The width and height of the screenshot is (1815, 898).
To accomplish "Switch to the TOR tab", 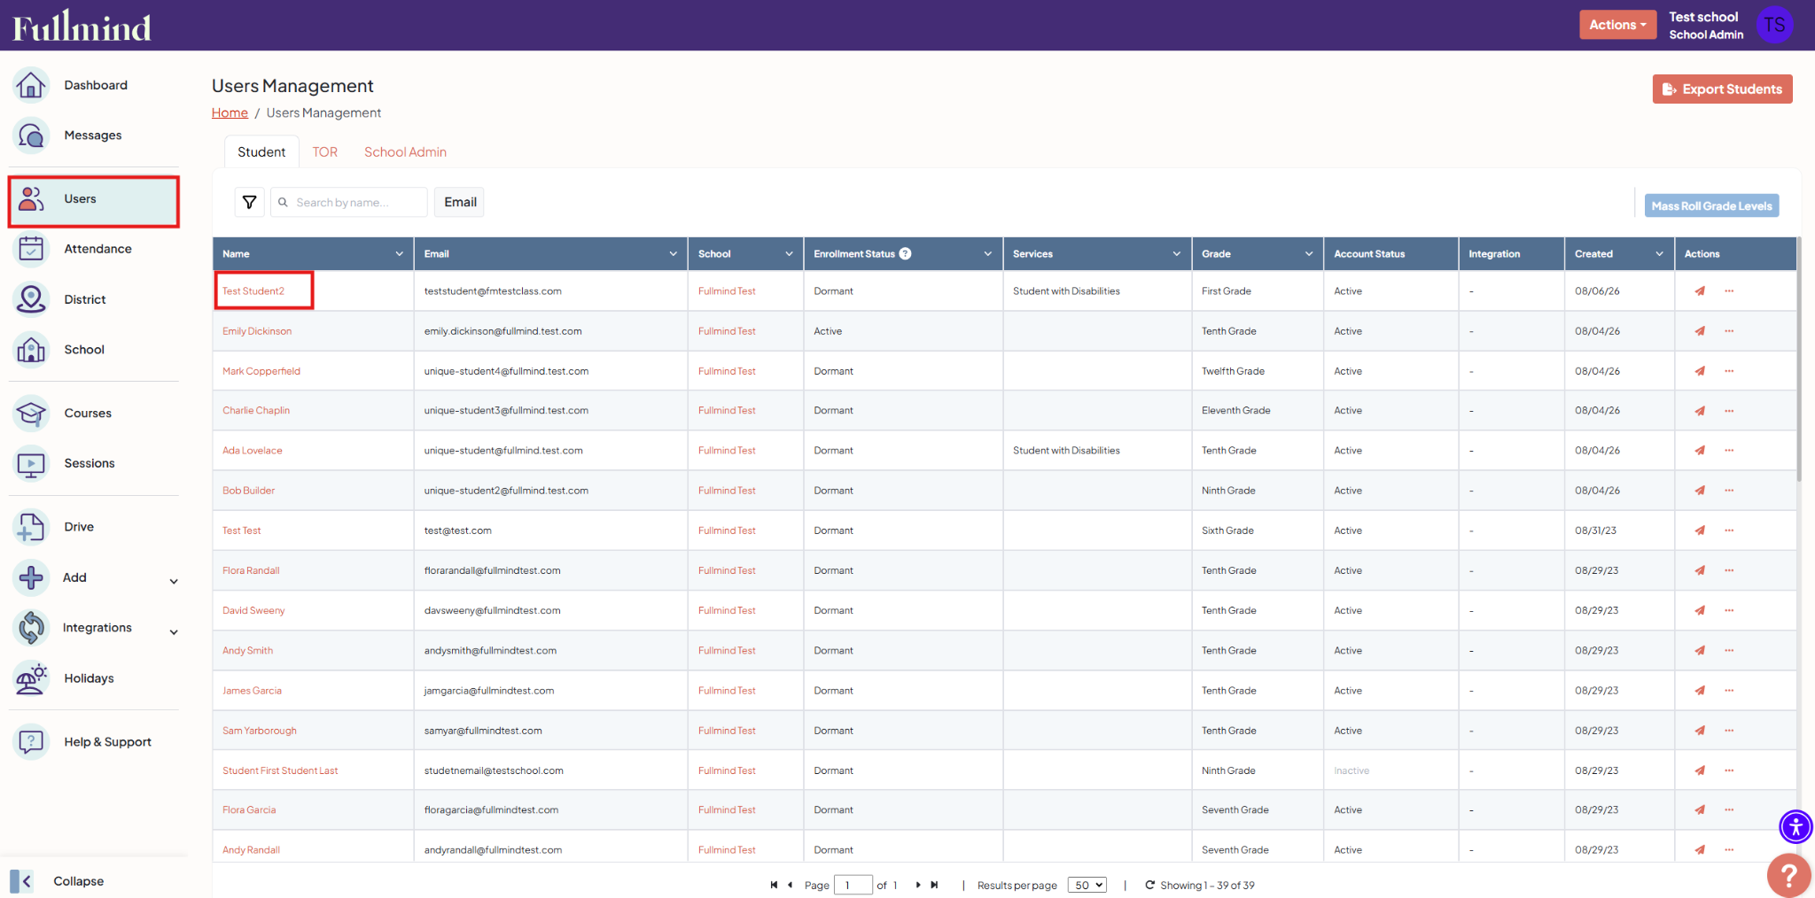I will click(324, 152).
